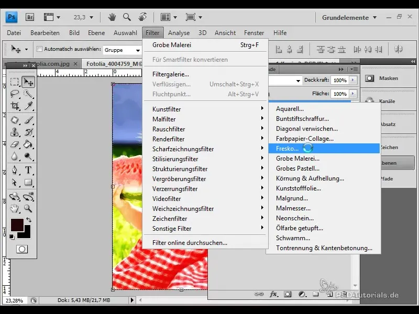
Task: Click the Deckkraft 100% field
Action: (x=340, y=80)
